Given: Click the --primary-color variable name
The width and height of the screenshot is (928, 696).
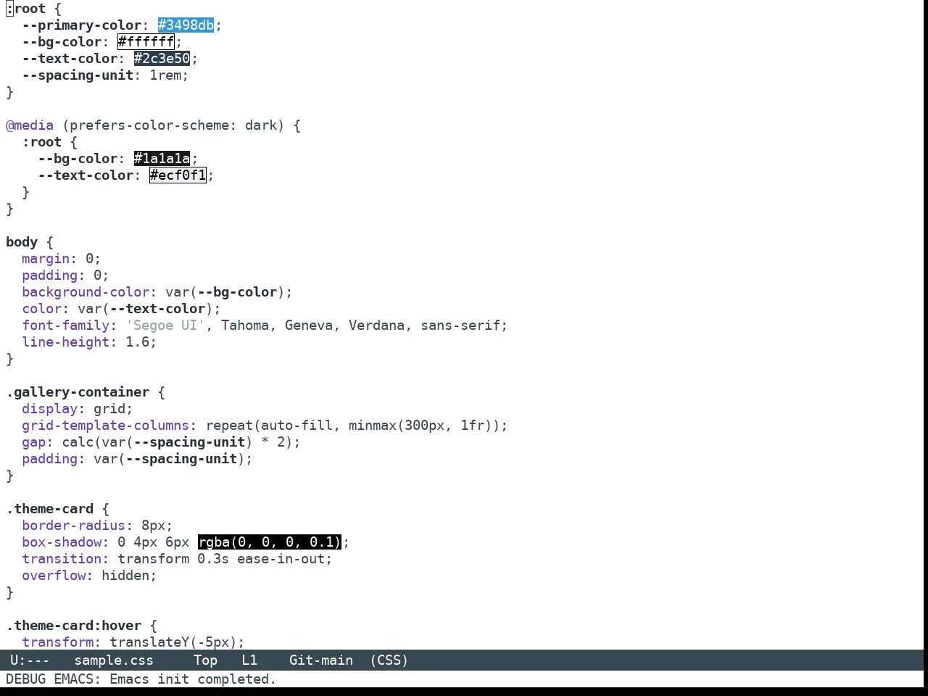Looking at the screenshot, I should pos(81,25).
